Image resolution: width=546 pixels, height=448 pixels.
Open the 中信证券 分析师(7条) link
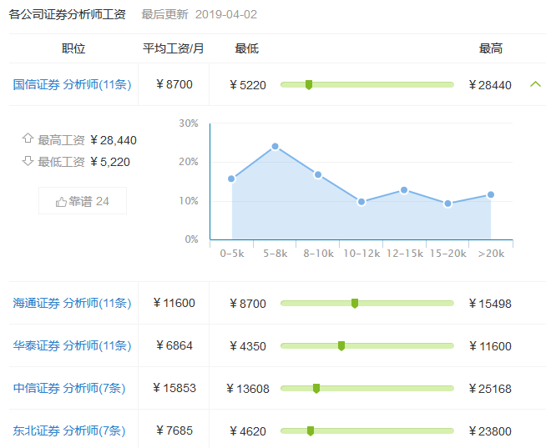point(69,388)
